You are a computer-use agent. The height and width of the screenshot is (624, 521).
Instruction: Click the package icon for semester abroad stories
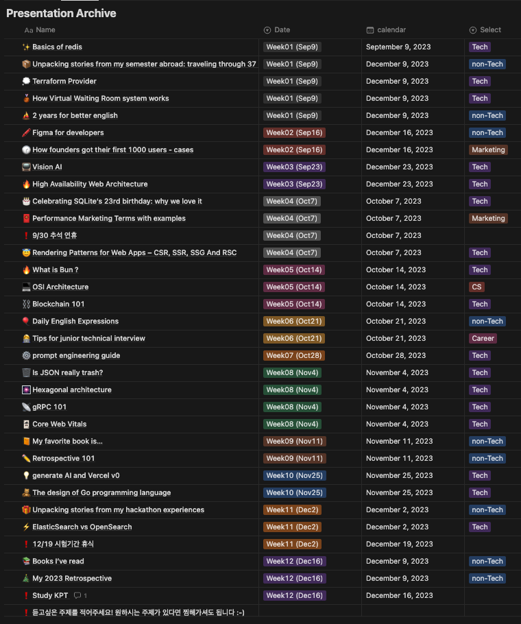26,64
